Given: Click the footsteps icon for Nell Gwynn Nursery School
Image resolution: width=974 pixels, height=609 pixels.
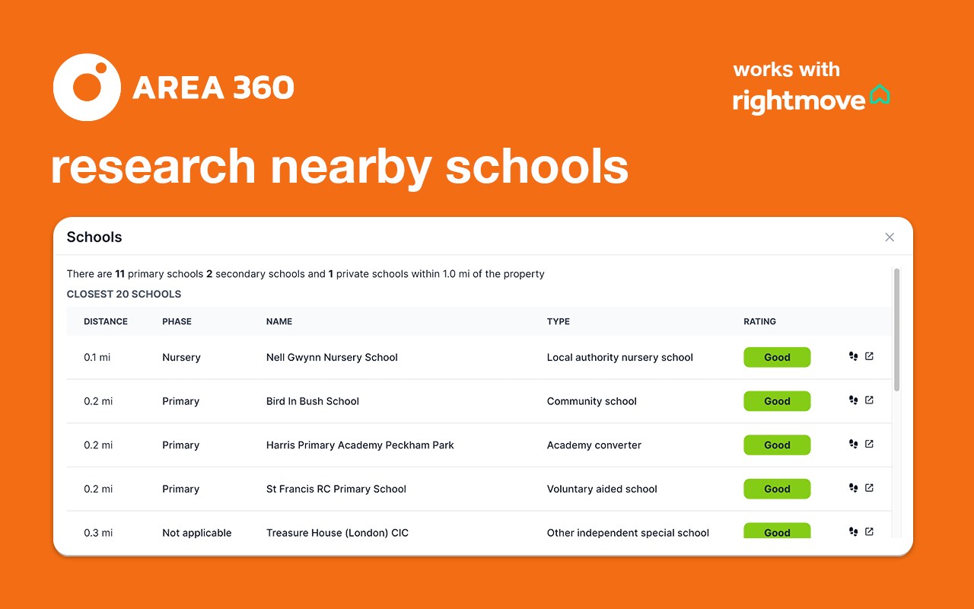Looking at the screenshot, I should 853,356.
